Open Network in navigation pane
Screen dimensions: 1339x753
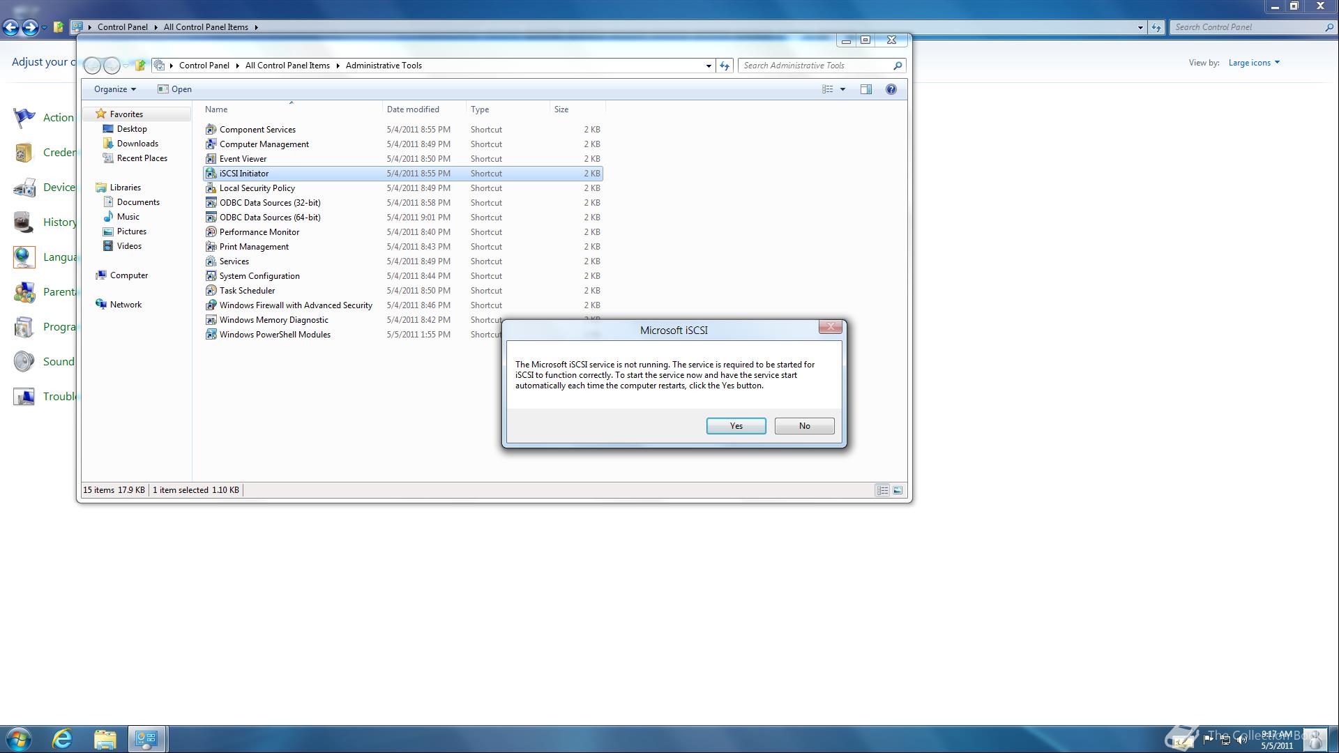pyautogui.click(x=126, y=305)
